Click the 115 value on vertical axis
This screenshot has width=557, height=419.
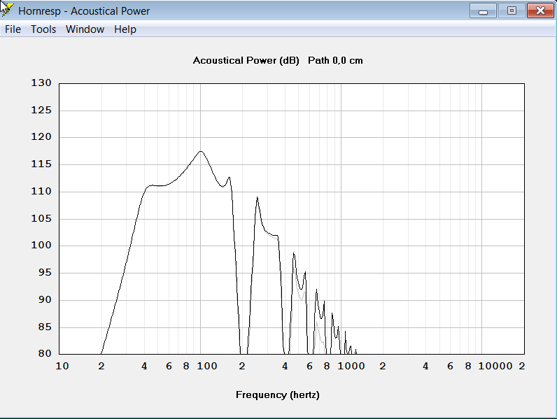coord(41,164)
